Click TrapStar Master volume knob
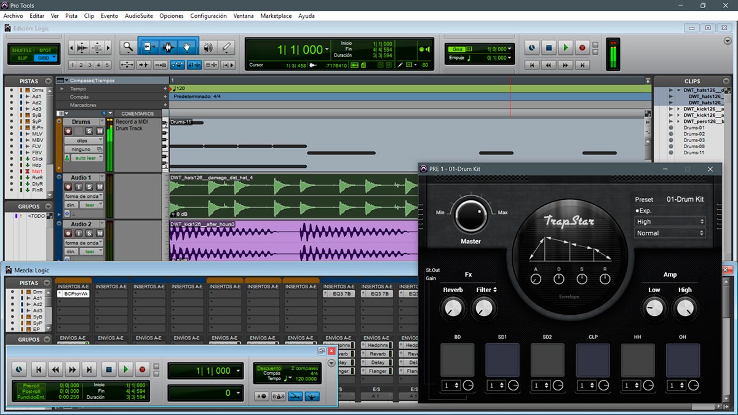 [x=470, y=216]
